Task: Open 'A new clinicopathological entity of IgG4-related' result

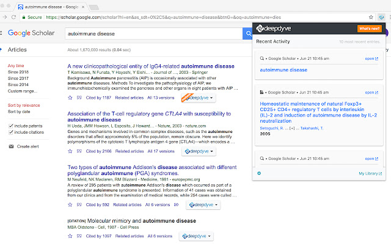Action: point(151,66)
